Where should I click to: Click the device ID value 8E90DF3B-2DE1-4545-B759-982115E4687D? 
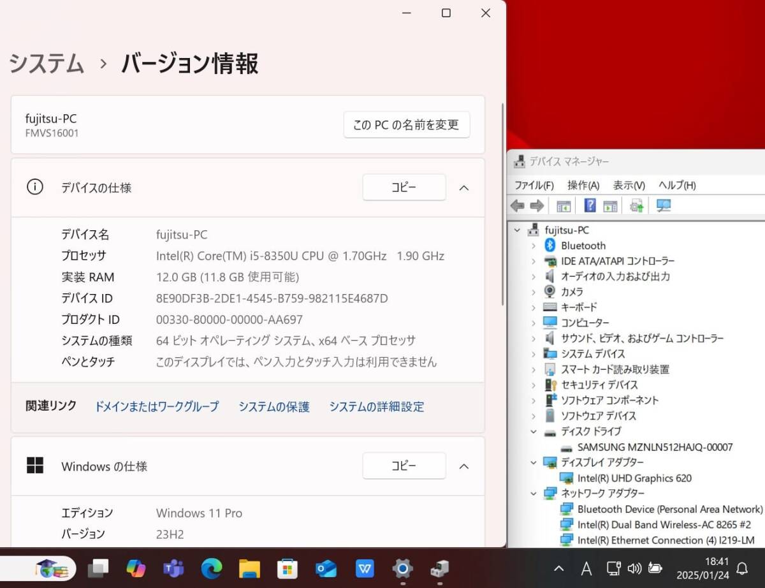pyautogui.click(x=272, y=298)
